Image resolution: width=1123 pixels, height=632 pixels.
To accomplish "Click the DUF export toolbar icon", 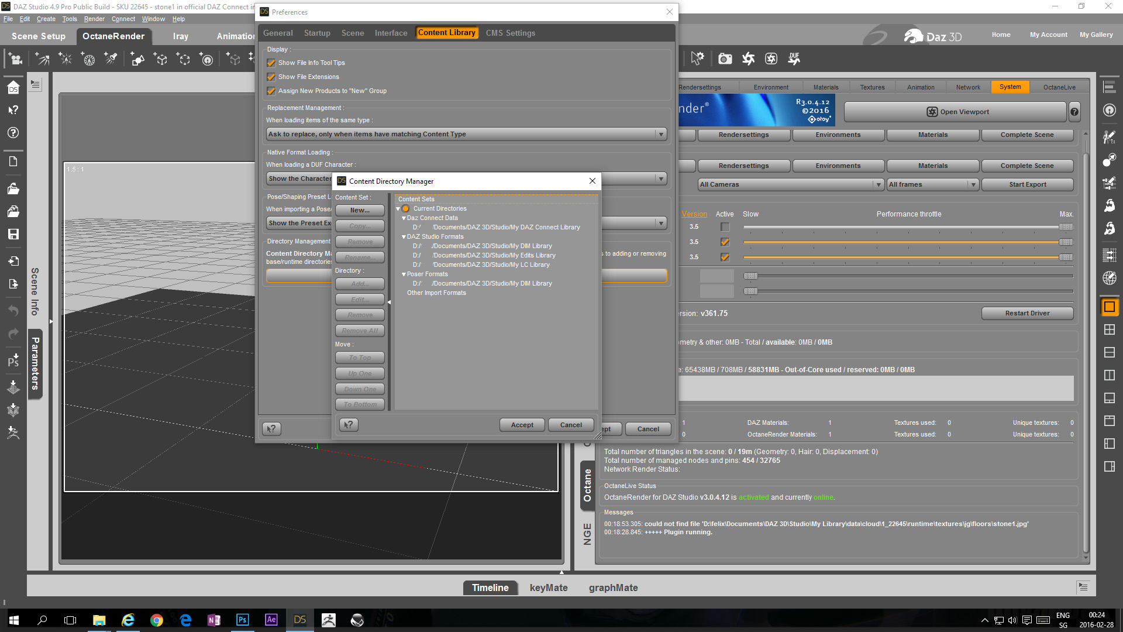I will pos(794,59).
